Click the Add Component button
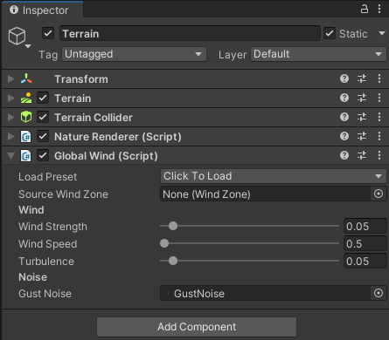 tap(197, 327)
